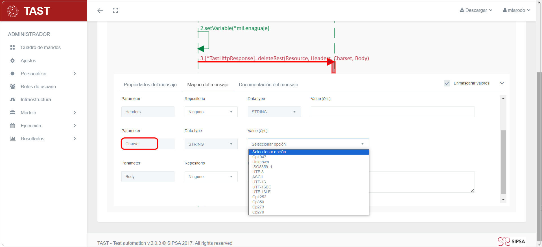Click the fullscreen expand icon
The height and width of the screenshot is (247, 542).
pyautogui.click(x=115, y=10)
